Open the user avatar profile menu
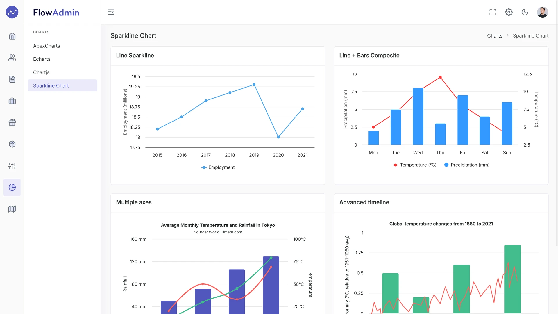The height and width of the screenshot is (314, 558). coord(542,12)
